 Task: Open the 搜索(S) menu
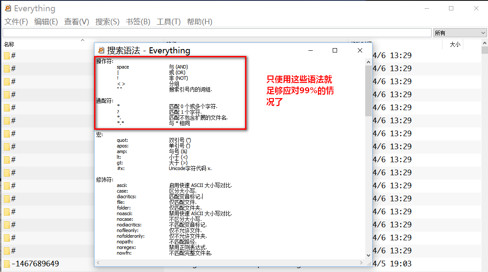tap(108, 22)
